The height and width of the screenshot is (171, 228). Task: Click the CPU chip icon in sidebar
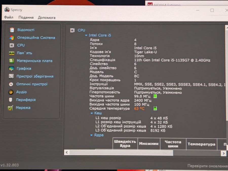(12, 45)
